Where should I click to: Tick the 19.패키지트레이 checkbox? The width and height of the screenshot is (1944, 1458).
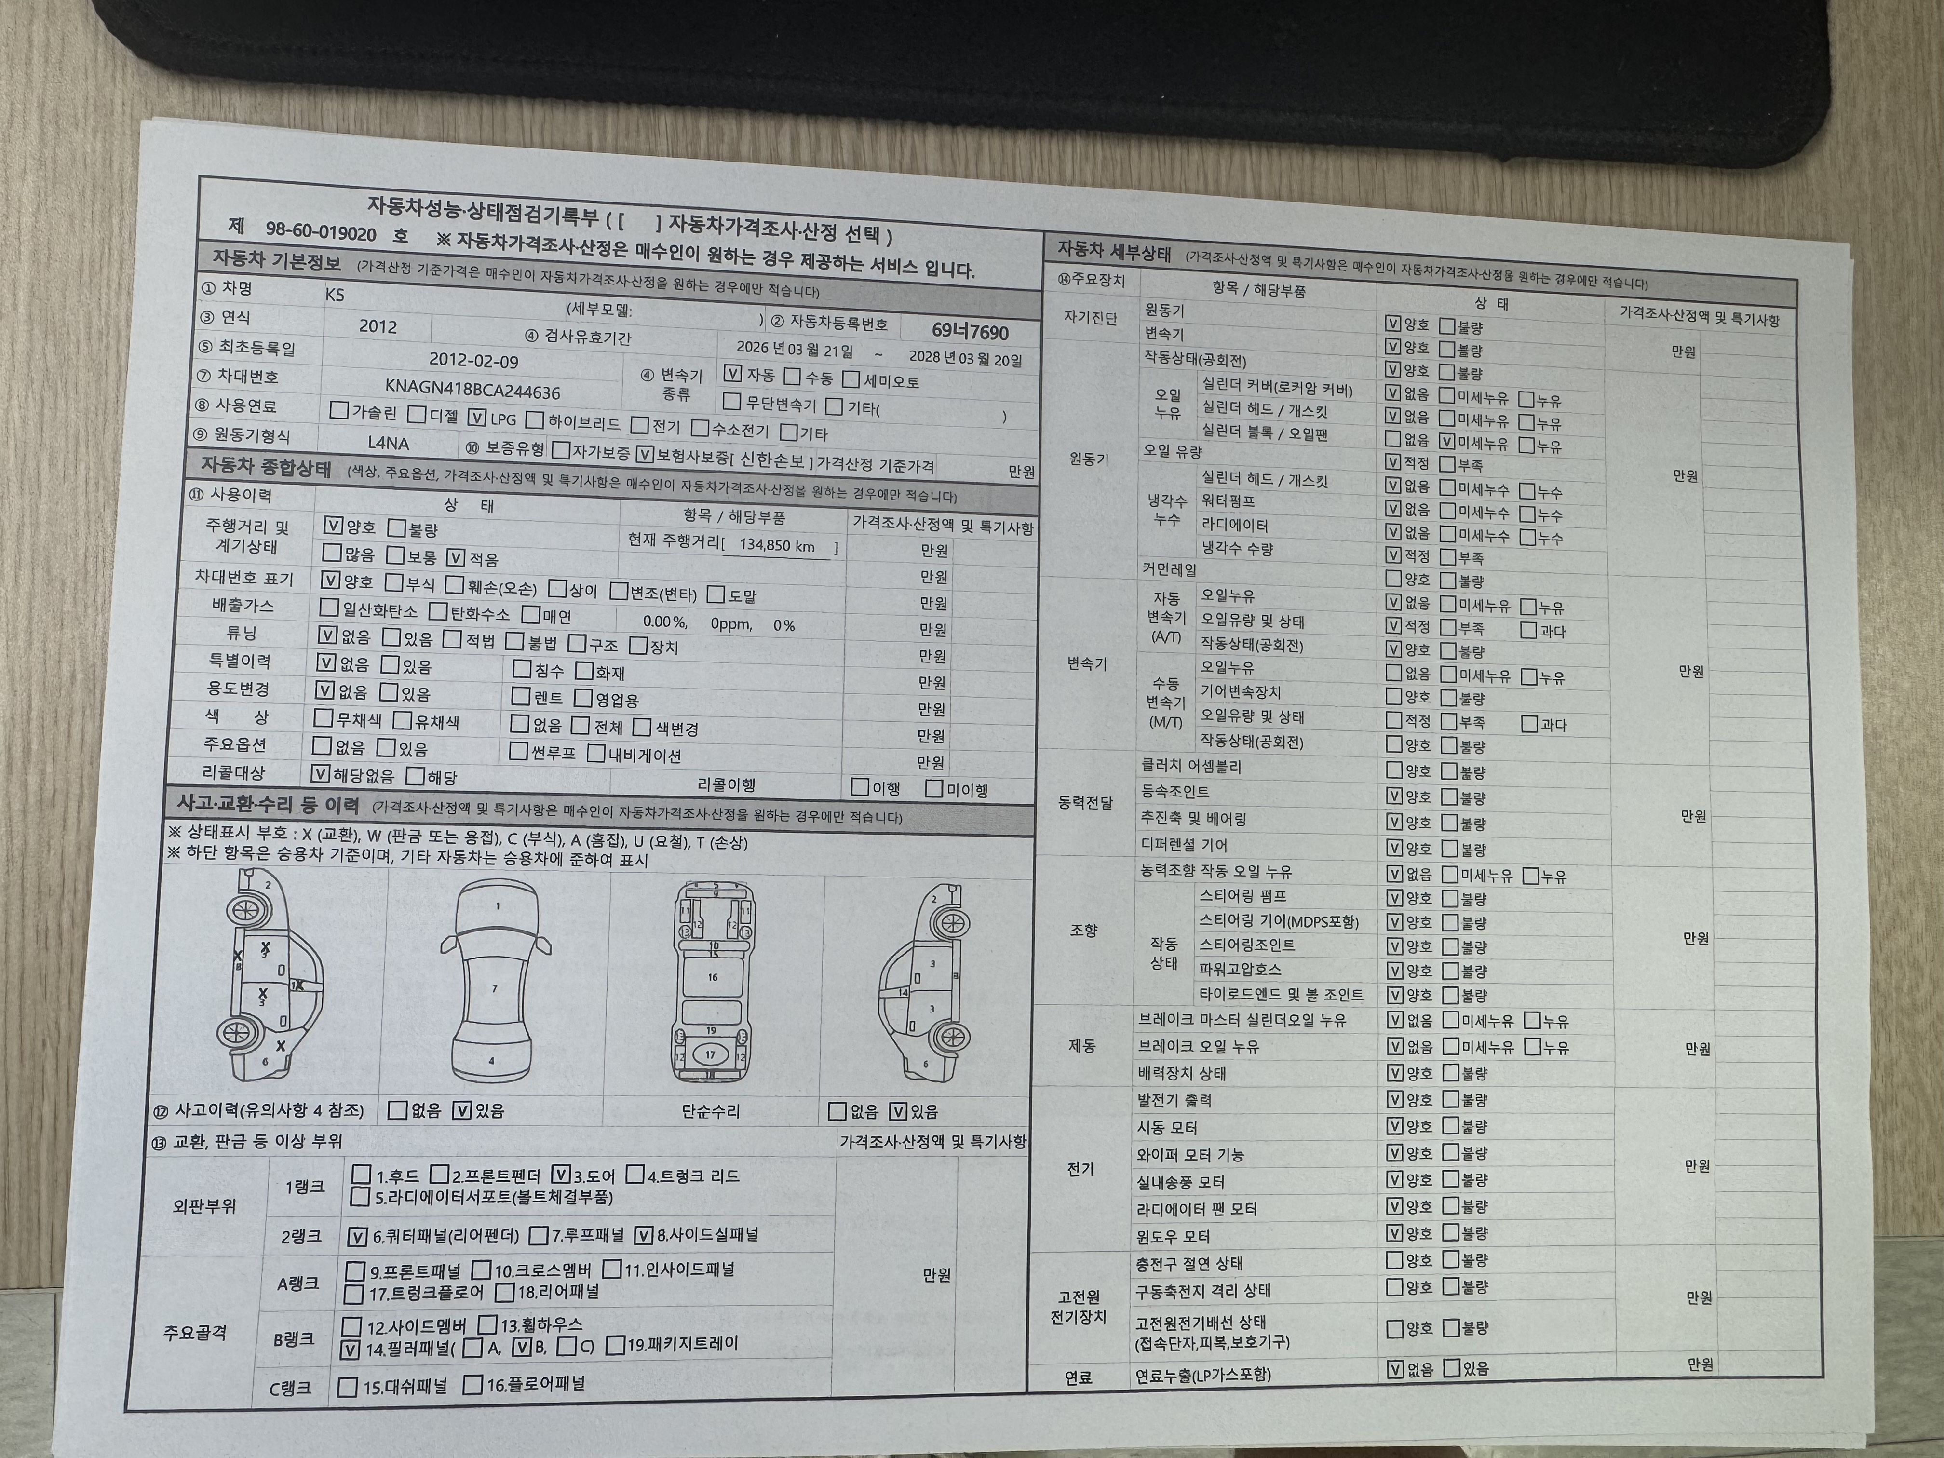point(615,1346)
